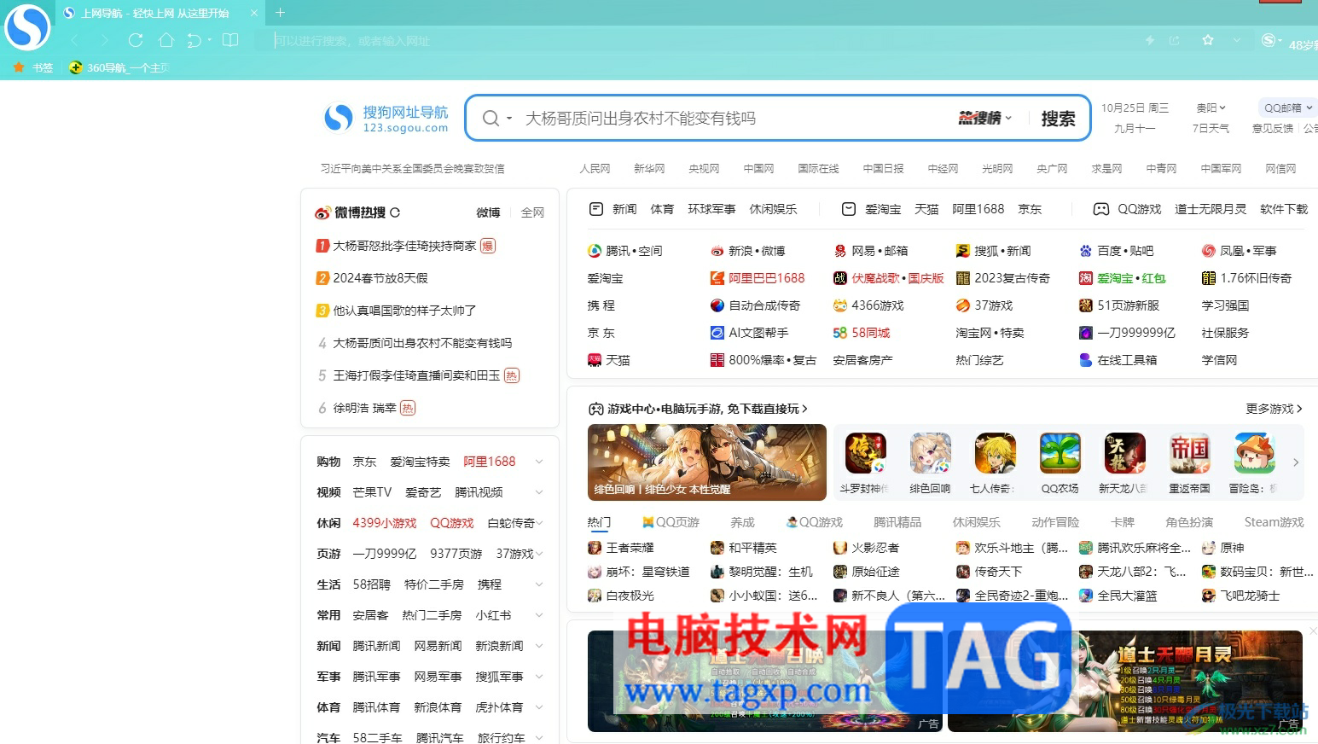1318x744 pixels.
Task: Click the refresh icon beside 微博热搜
Action: [393, 212]
